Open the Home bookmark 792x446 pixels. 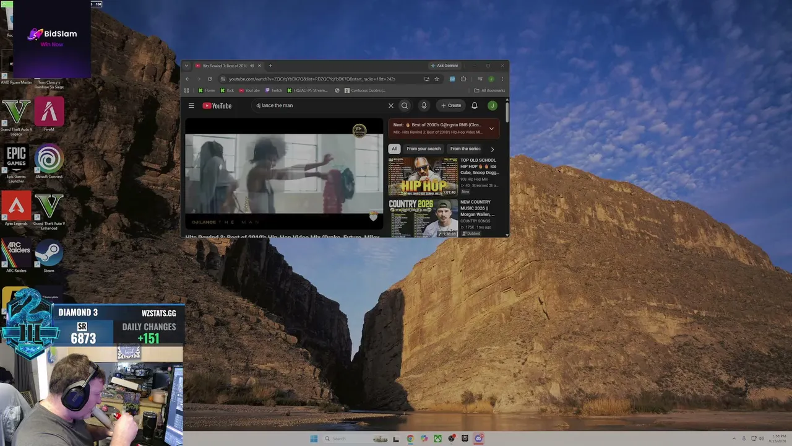(207, 90)
